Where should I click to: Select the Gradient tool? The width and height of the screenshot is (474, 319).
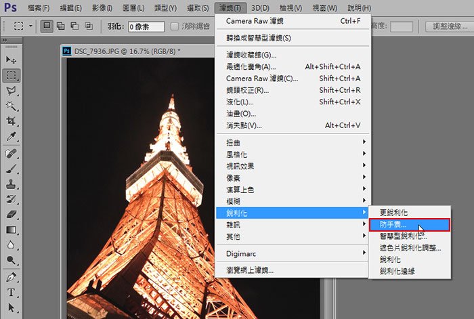[x=12, y=230]
